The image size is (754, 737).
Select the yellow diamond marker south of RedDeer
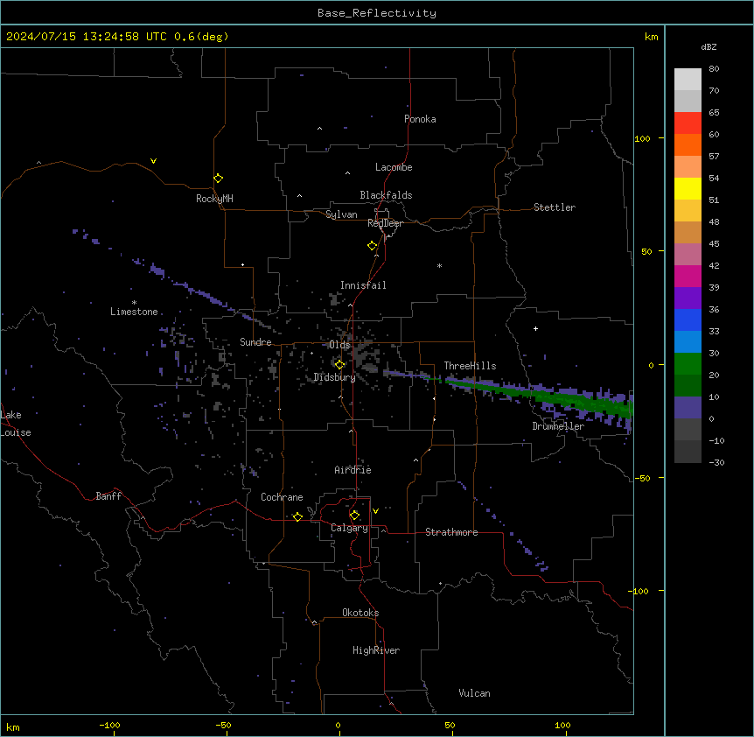pyautogui.click(x=372, y=246)
